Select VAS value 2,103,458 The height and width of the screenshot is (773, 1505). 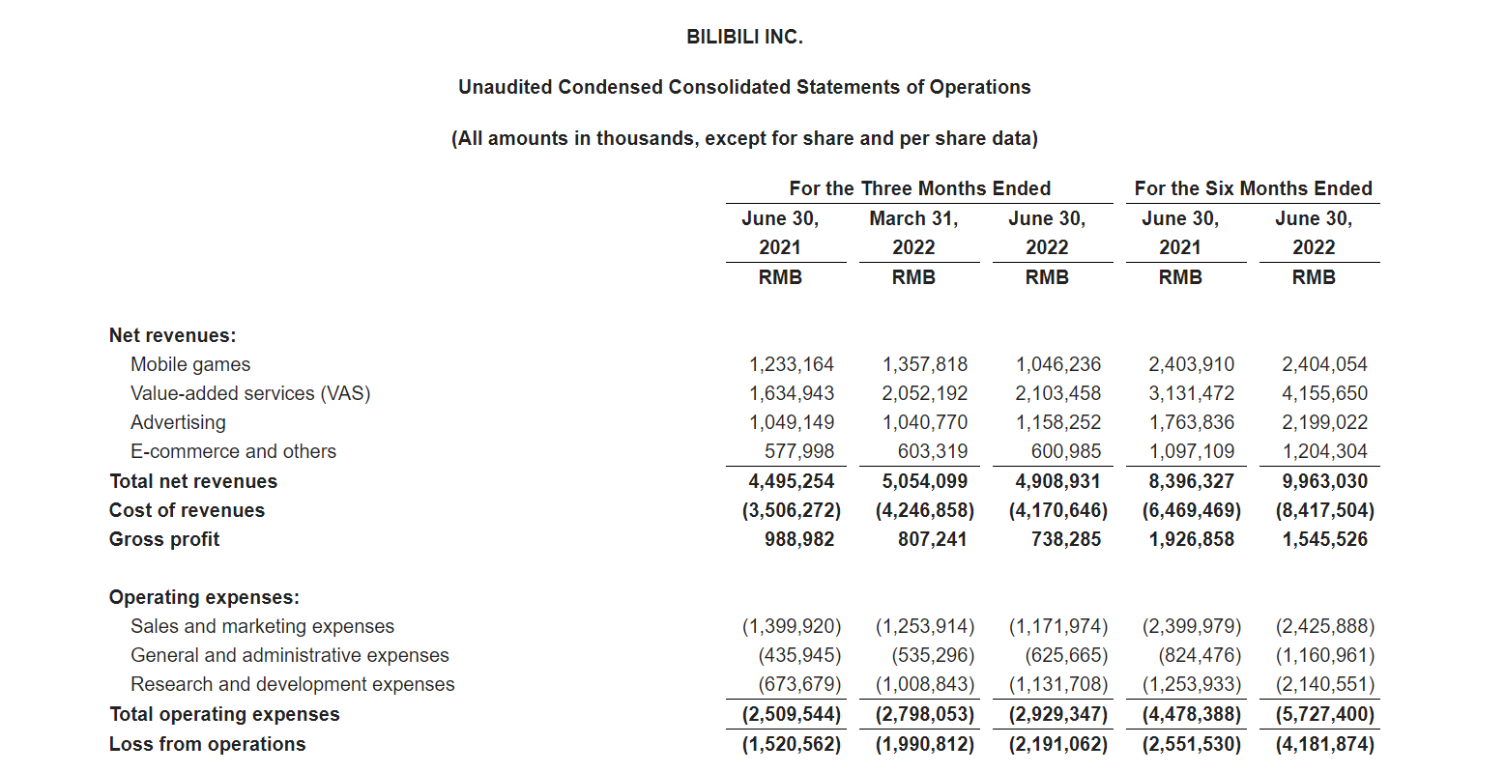1058,393
